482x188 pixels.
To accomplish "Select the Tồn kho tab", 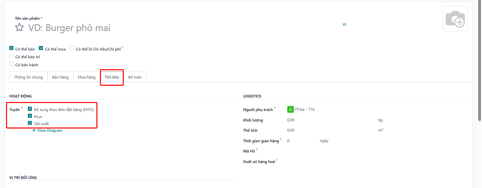I will (112, 77).
